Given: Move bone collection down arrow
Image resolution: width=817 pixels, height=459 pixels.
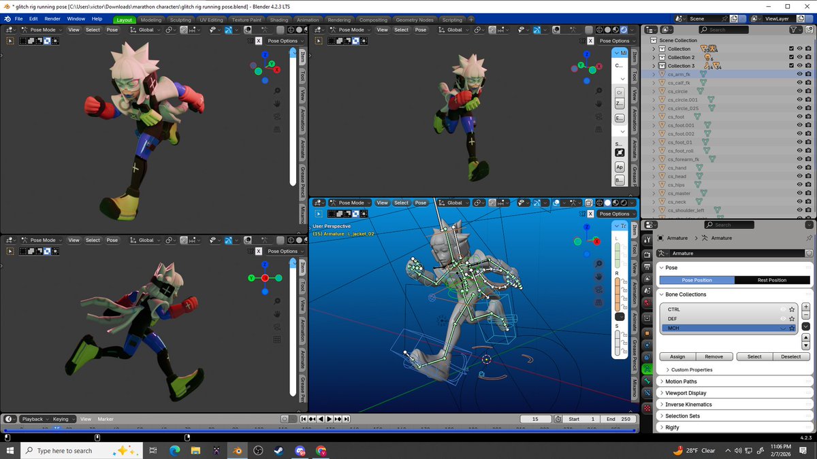Looking at the screenshot, I should pos(805,345).
